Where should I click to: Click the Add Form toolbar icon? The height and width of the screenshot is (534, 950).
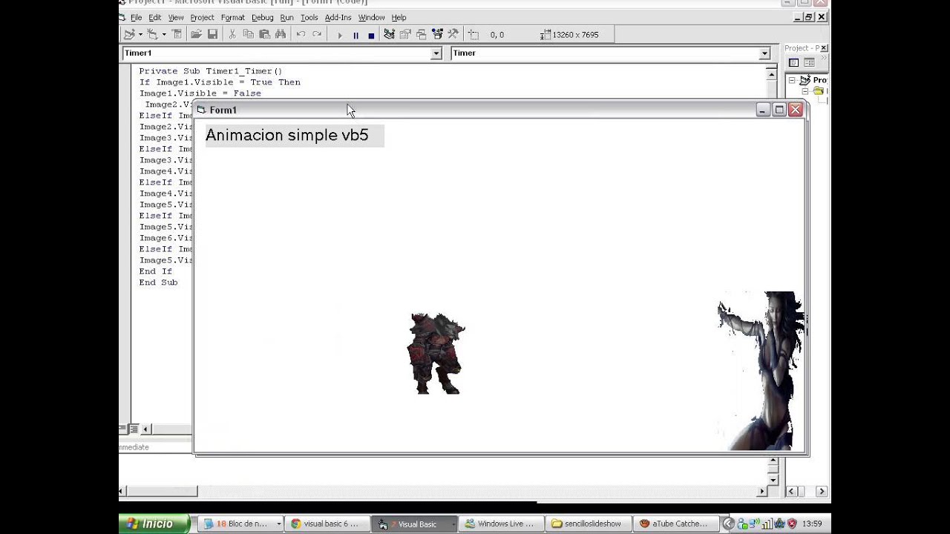click(x=152, y=34)
